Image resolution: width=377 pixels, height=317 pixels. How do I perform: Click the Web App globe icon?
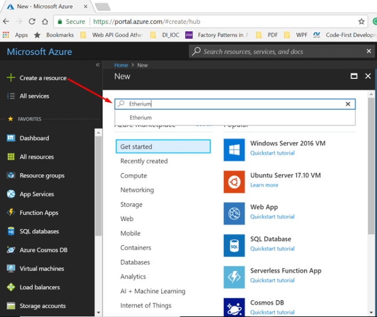coord(234,214)
